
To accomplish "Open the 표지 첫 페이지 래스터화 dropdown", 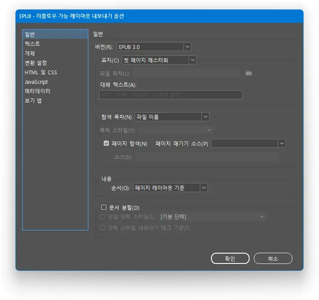I will 159,60.
